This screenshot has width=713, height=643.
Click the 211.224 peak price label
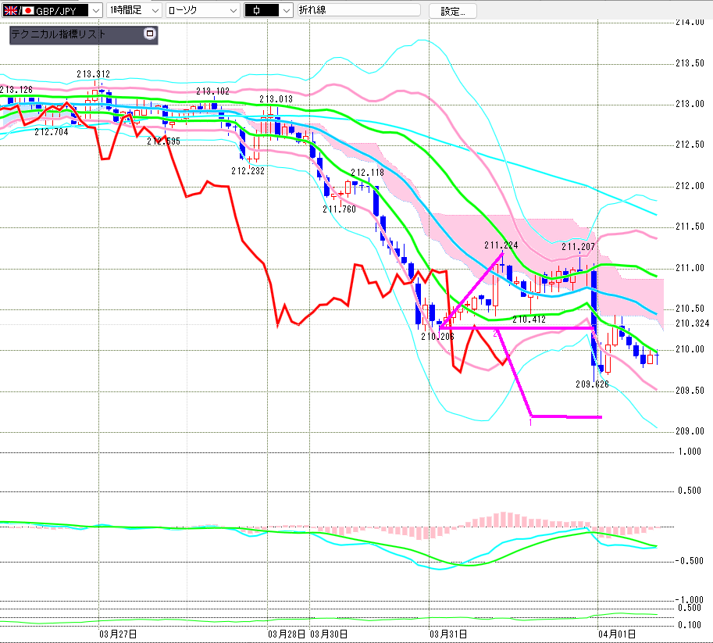pos(501,245)
